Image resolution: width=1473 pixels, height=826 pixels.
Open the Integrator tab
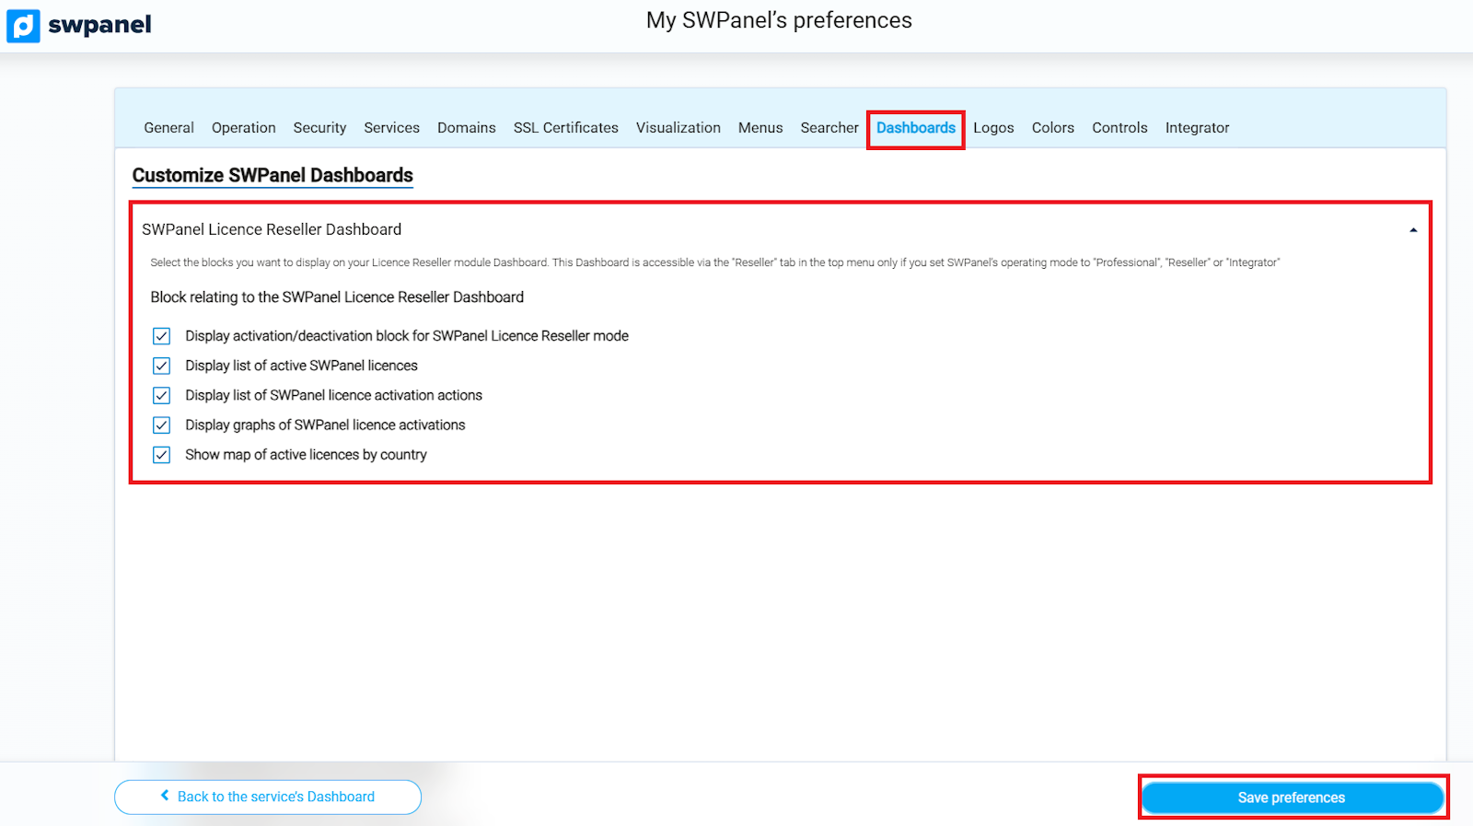tap(1197, 128)
